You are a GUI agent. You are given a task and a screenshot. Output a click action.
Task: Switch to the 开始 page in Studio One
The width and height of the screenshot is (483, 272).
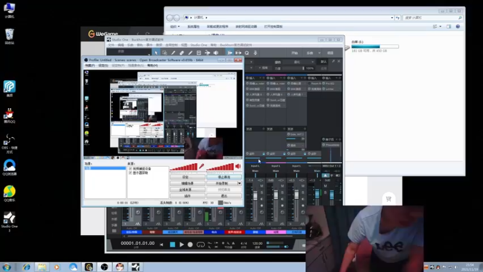(295, 53)
